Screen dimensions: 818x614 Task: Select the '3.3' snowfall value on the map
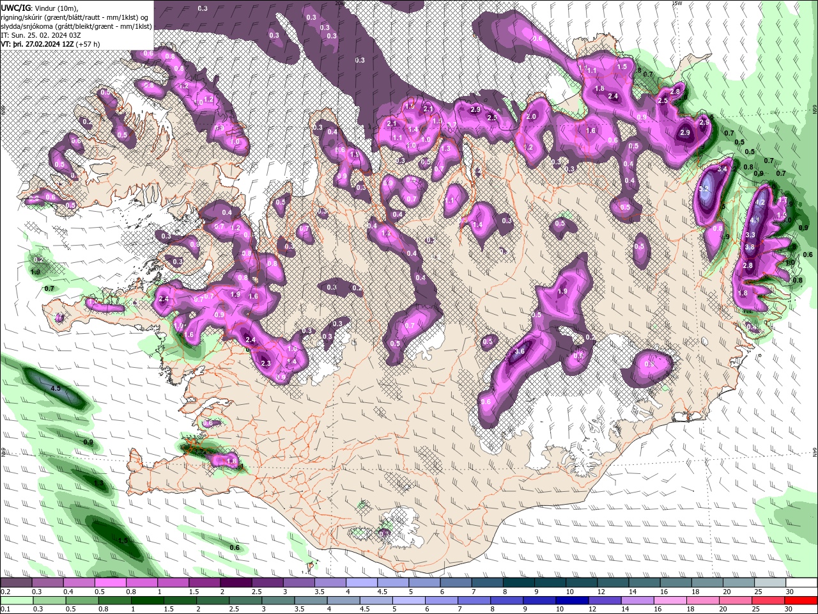[x=751, y=235]
